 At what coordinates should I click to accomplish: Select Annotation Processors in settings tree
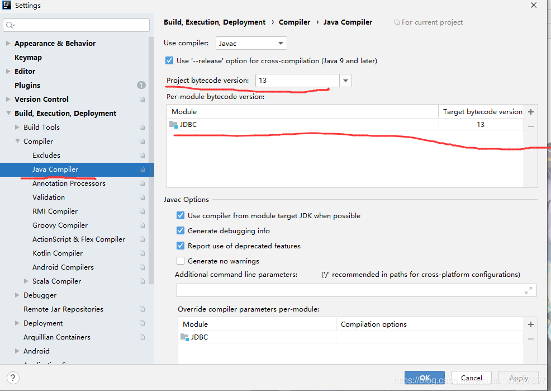click(x=69, y=183)
